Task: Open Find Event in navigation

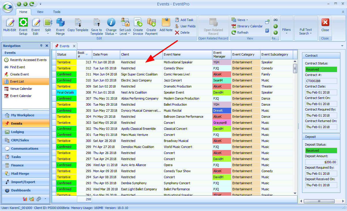Action: (25, 67)
